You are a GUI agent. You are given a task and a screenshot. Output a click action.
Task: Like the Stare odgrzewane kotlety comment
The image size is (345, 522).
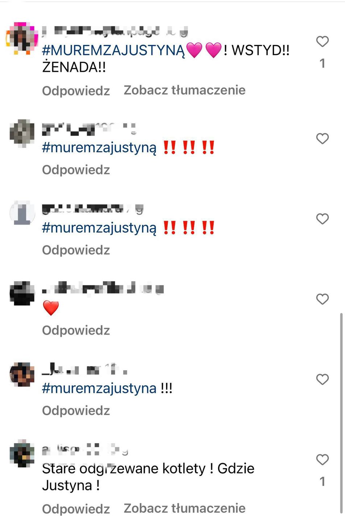322,460
